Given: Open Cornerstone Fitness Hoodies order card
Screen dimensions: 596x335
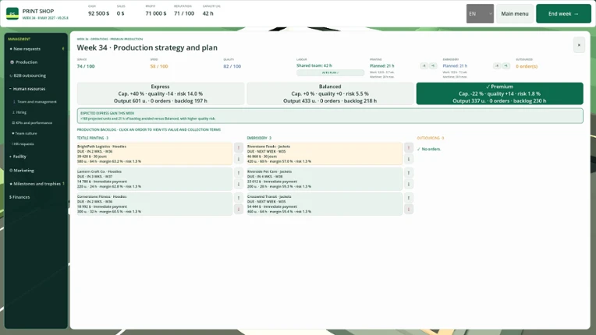Looking at the screenshot, I should pyautogui.click(x=154, y=204).
